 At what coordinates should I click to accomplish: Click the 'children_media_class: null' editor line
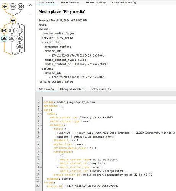pyautogui.click(x=75, y=148)
